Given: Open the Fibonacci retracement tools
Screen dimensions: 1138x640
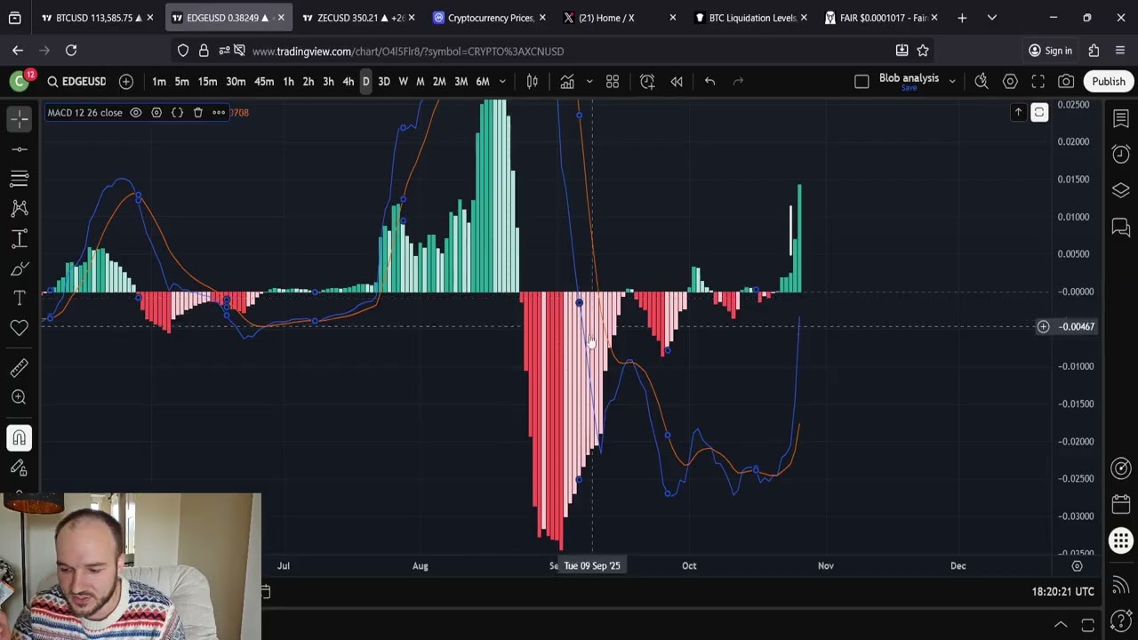Looking at the screenshot, I should [20, 179].
